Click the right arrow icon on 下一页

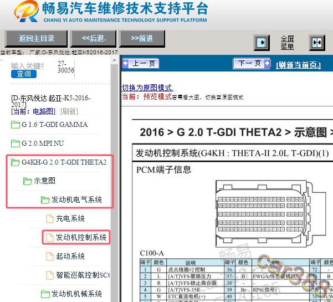tap(267, 63)
